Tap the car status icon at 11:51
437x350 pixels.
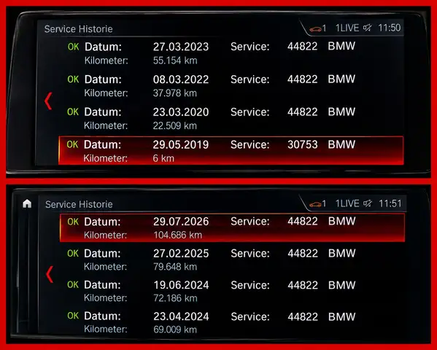coord(315,205)
